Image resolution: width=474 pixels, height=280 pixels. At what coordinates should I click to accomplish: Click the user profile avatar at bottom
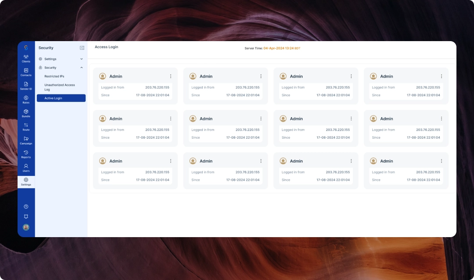[26, 227]
